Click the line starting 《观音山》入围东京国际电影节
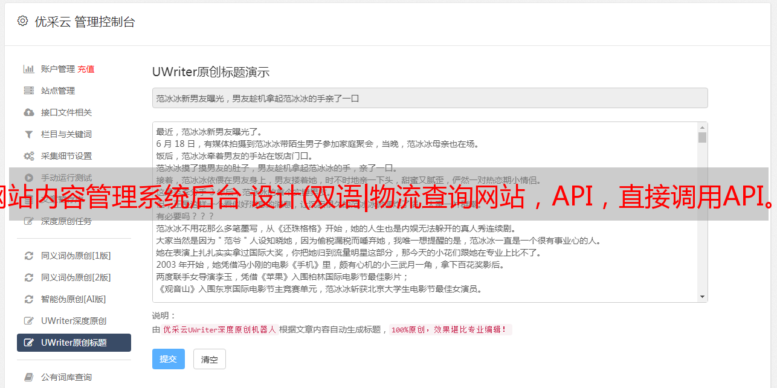 point(319,289)
